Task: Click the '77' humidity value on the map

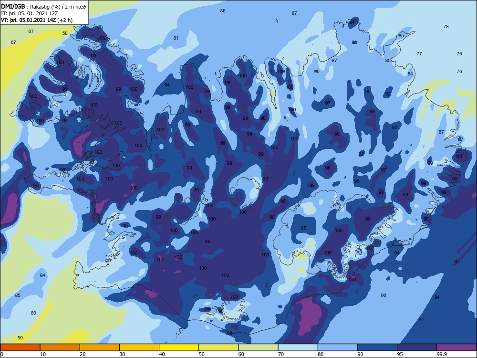Action: point(419,53)
